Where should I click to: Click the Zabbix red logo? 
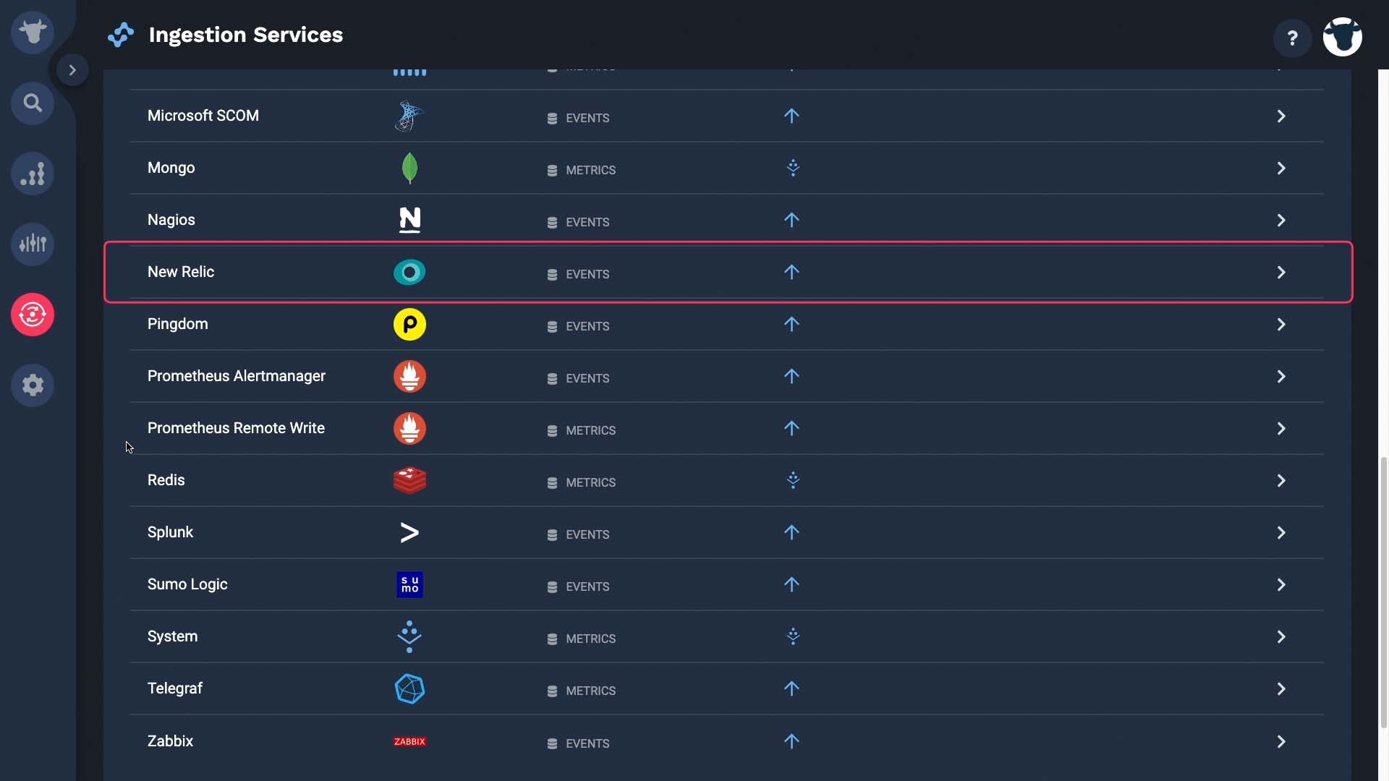pos(409,741)
